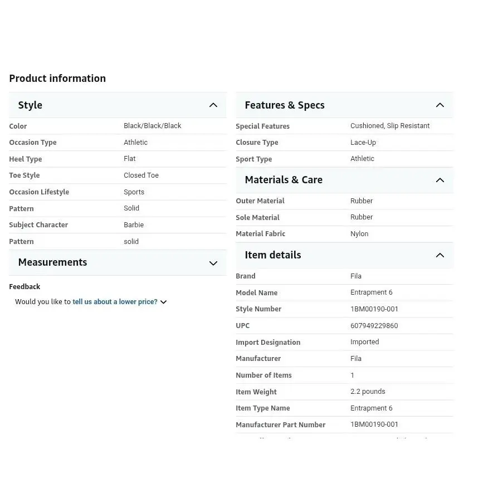The width and height of the screenshot is (503, 503).
Task: Collapse the Item details chevron
Action: coord(440,255)
